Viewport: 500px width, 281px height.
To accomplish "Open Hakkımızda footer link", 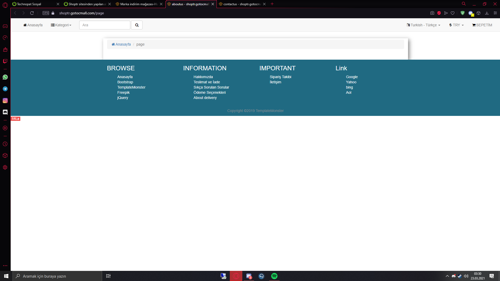I will pos(203,77).
